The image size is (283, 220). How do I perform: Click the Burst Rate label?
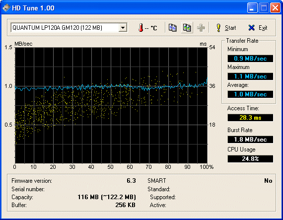240,130
